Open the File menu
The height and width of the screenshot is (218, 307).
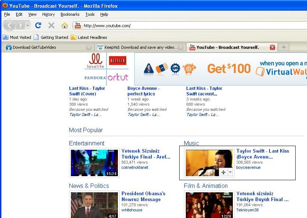point(7,14)
